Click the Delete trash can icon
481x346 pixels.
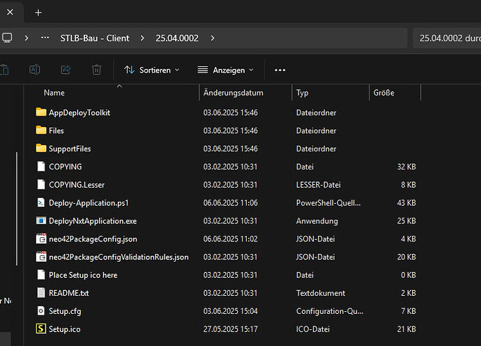(x=96, y=70)
